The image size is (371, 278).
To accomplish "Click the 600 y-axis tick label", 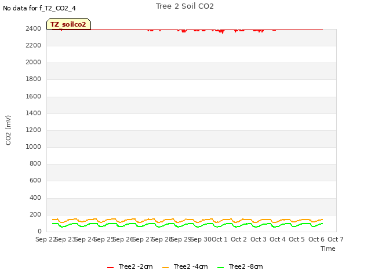I will coord(35,180).
